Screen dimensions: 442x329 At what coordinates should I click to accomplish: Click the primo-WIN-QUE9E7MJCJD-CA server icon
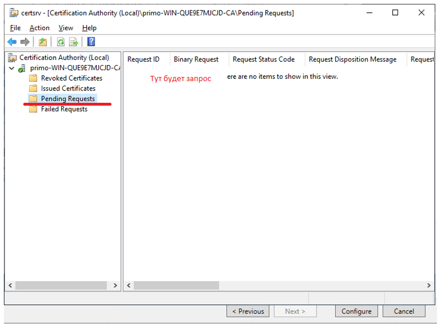[22, 68]
